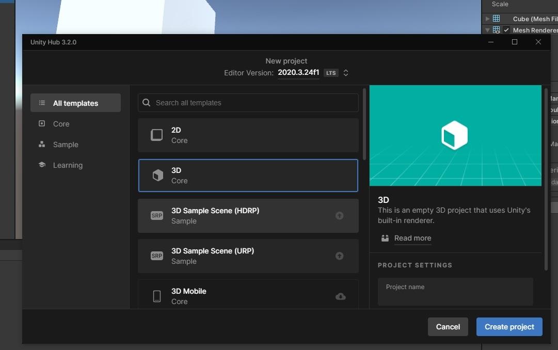Image resolution: width=558 pixels, height=350 pixels.
Task: Click the LTS badge
Action: [331, 73]
